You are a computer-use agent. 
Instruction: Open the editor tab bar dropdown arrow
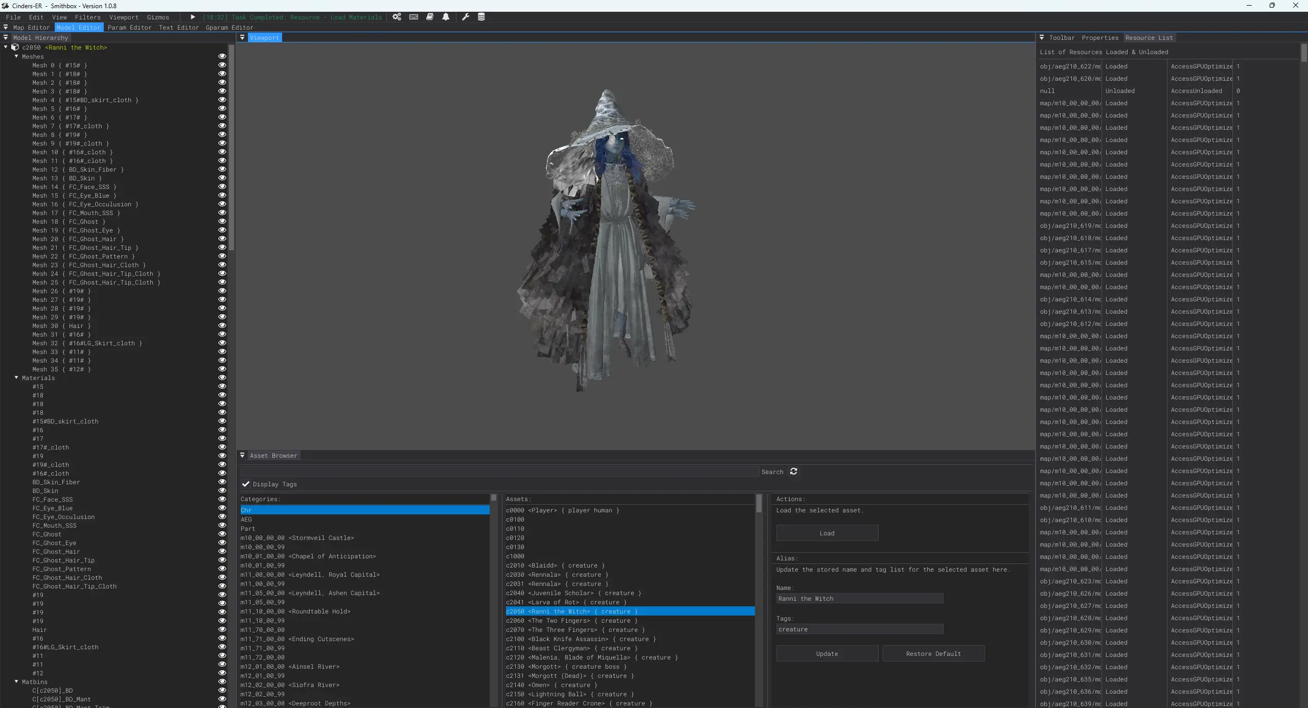tap(6, 27)
